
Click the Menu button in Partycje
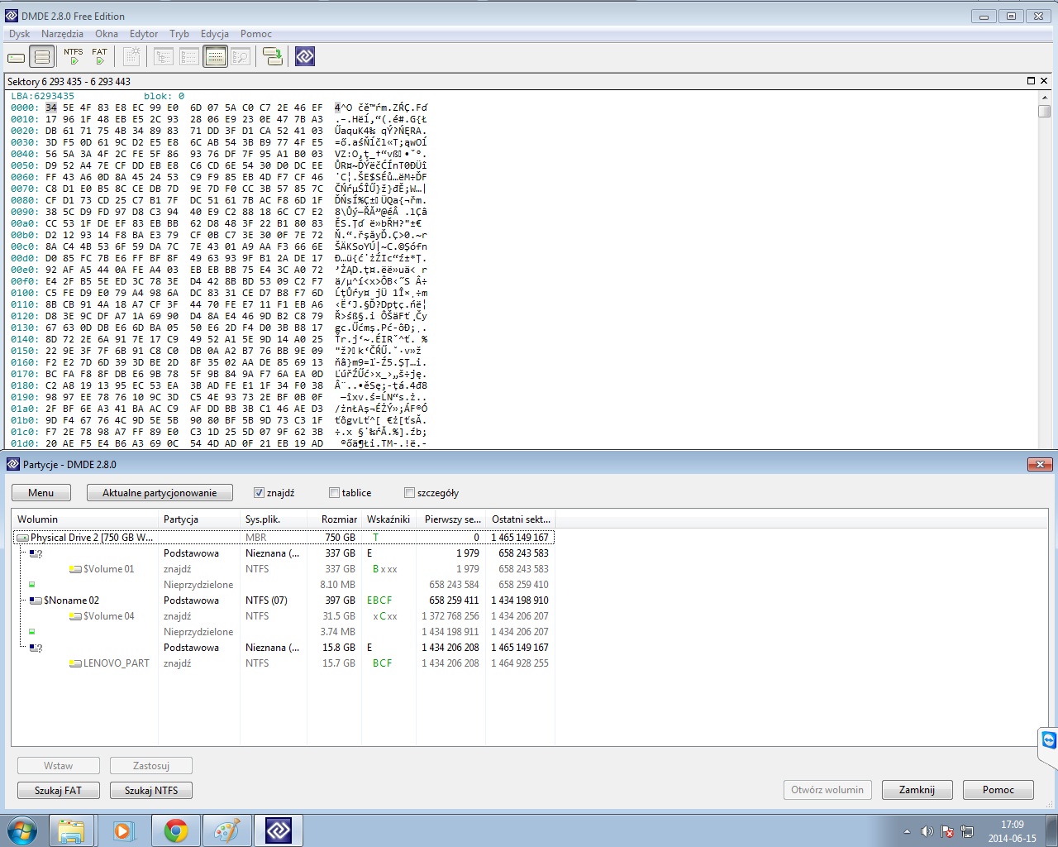tap(41, 493)
